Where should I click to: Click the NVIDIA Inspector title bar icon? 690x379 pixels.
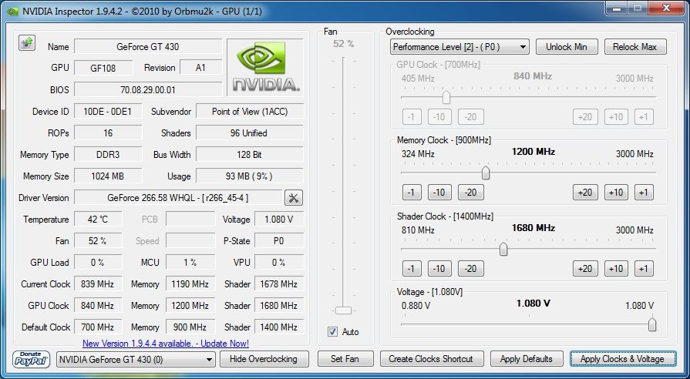[12, 11]
